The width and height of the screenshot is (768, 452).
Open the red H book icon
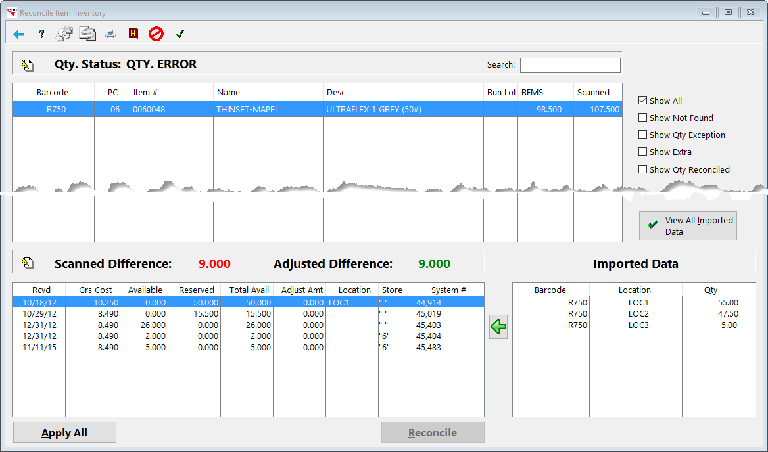(x=133, y=34)
